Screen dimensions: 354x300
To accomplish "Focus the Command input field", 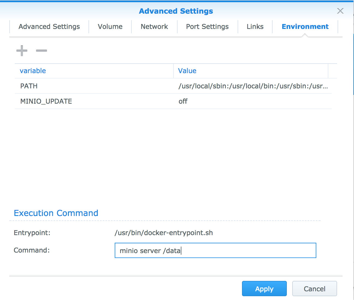I will tap(216, 250).
